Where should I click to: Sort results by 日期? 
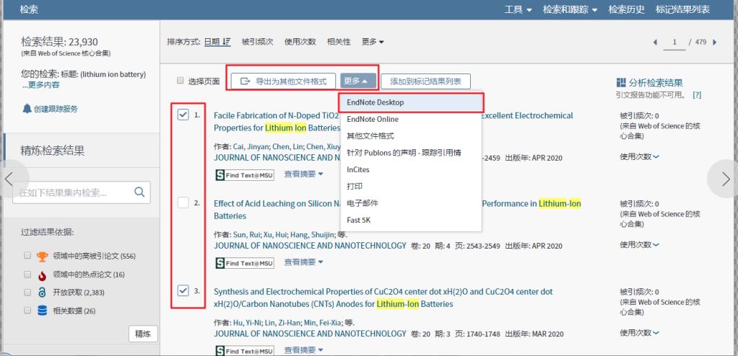coord(212,42)
